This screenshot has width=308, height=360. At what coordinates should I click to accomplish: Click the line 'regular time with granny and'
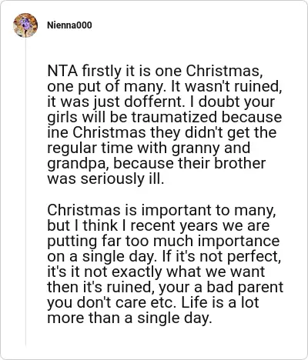(149, 148)
